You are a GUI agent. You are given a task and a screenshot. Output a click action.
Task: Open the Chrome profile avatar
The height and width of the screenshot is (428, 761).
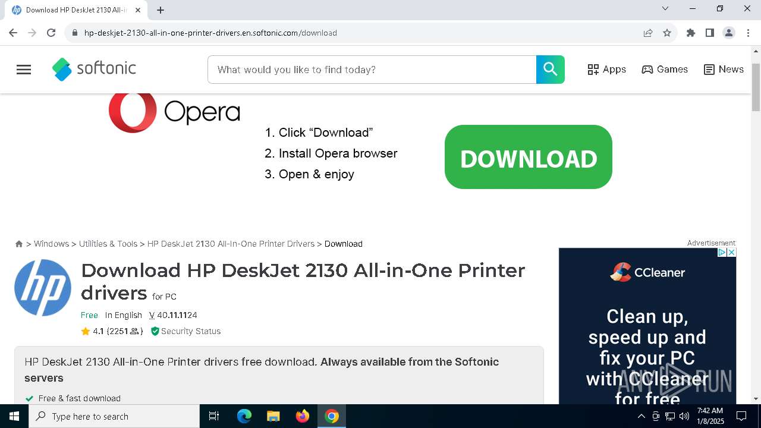[x=729, y=33]
